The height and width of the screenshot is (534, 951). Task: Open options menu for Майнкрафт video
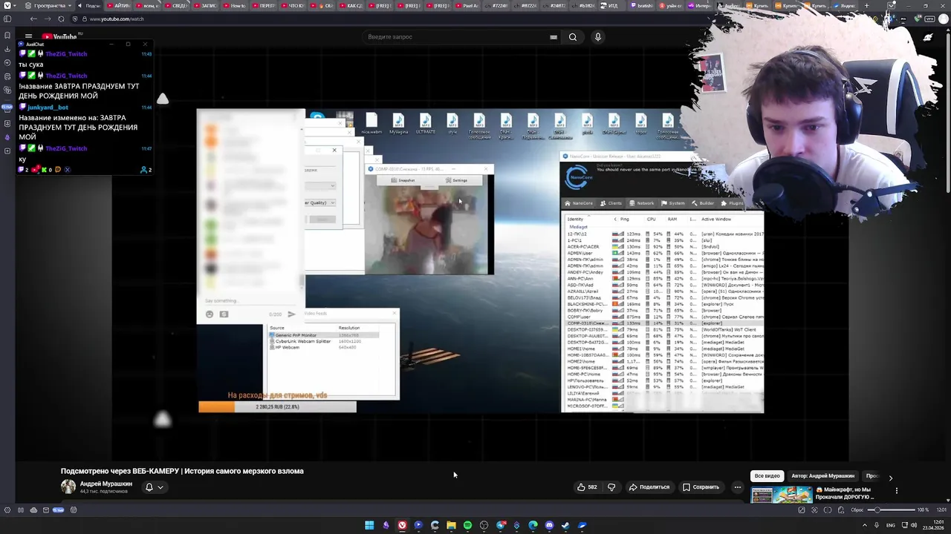tap(897, 490)
